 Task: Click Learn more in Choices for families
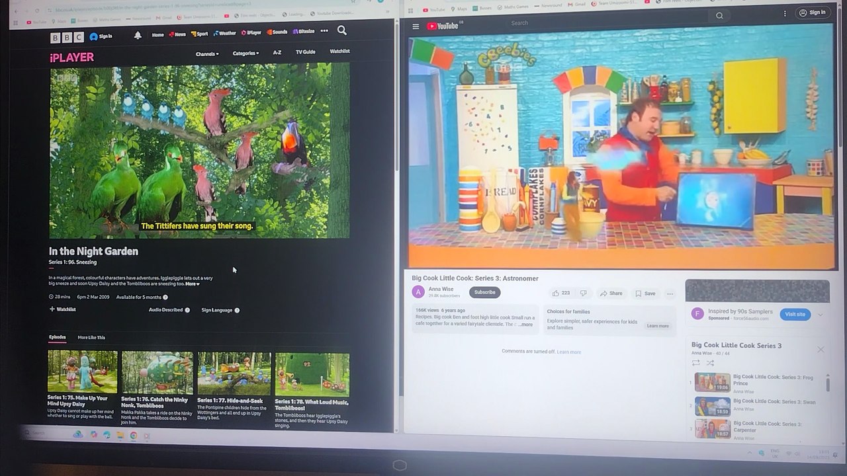(658, 326)
